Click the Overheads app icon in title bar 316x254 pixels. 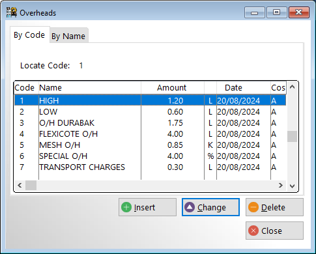(12, 12)
